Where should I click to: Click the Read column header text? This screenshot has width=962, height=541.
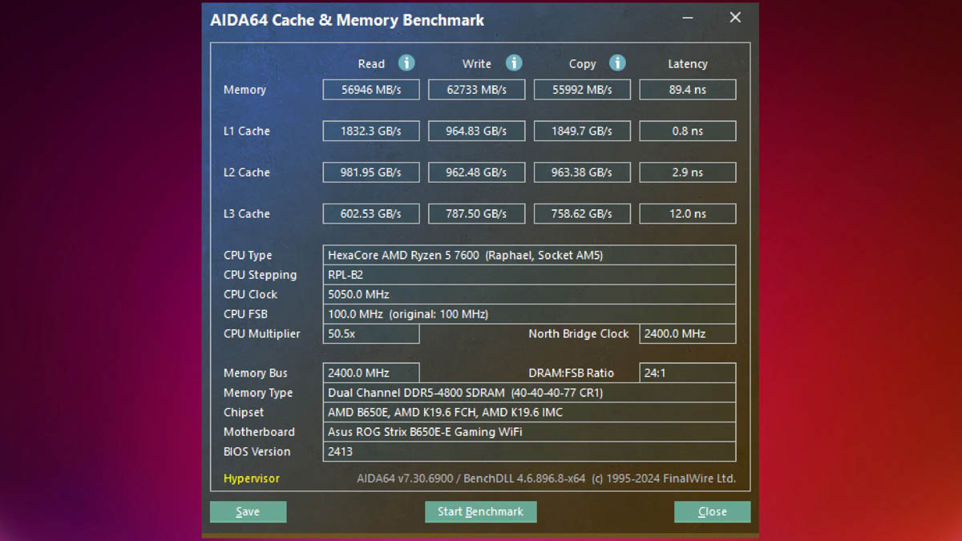click(x=371, y=64)
